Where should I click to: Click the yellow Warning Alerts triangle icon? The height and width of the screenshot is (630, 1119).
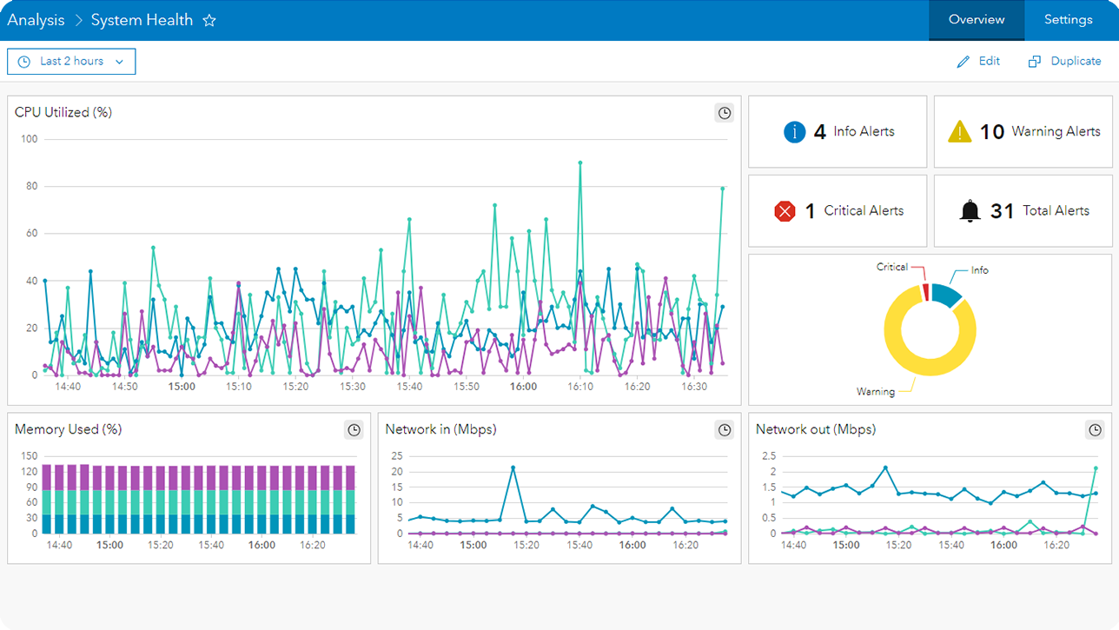click(x=959, y=132)
